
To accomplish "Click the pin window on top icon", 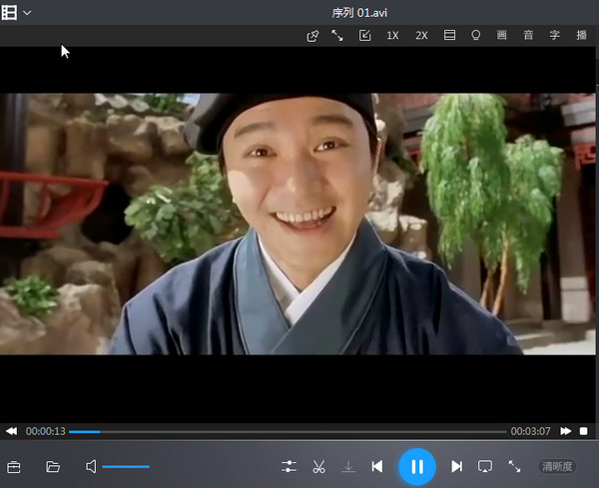I will pos(312,36).
